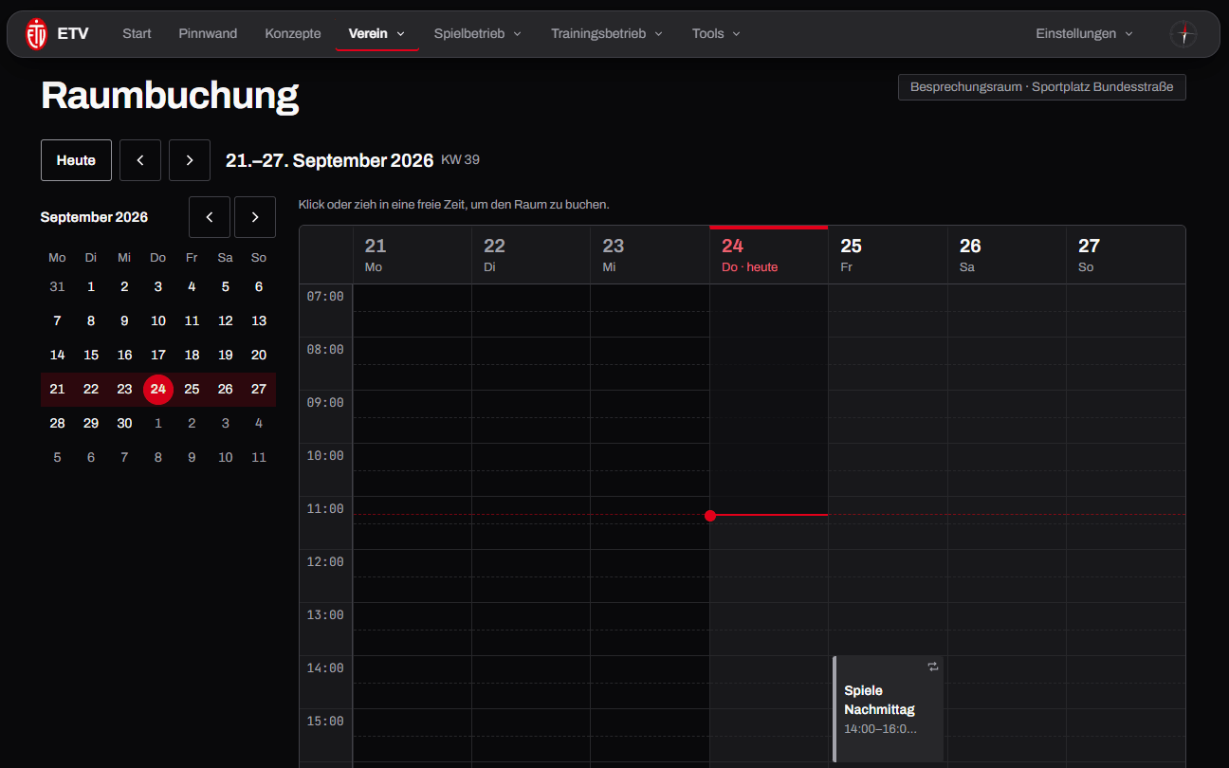Click the 07:00 time label
Image resolution: width=1229 pixels, height=768 pixels.
(325, 297)
